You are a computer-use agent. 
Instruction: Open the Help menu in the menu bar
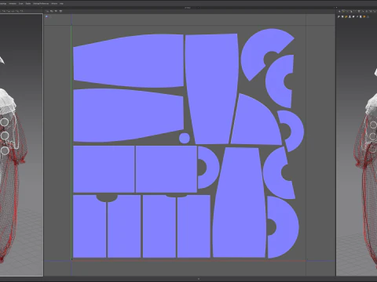pyautogui.click(x=61, y=4)
